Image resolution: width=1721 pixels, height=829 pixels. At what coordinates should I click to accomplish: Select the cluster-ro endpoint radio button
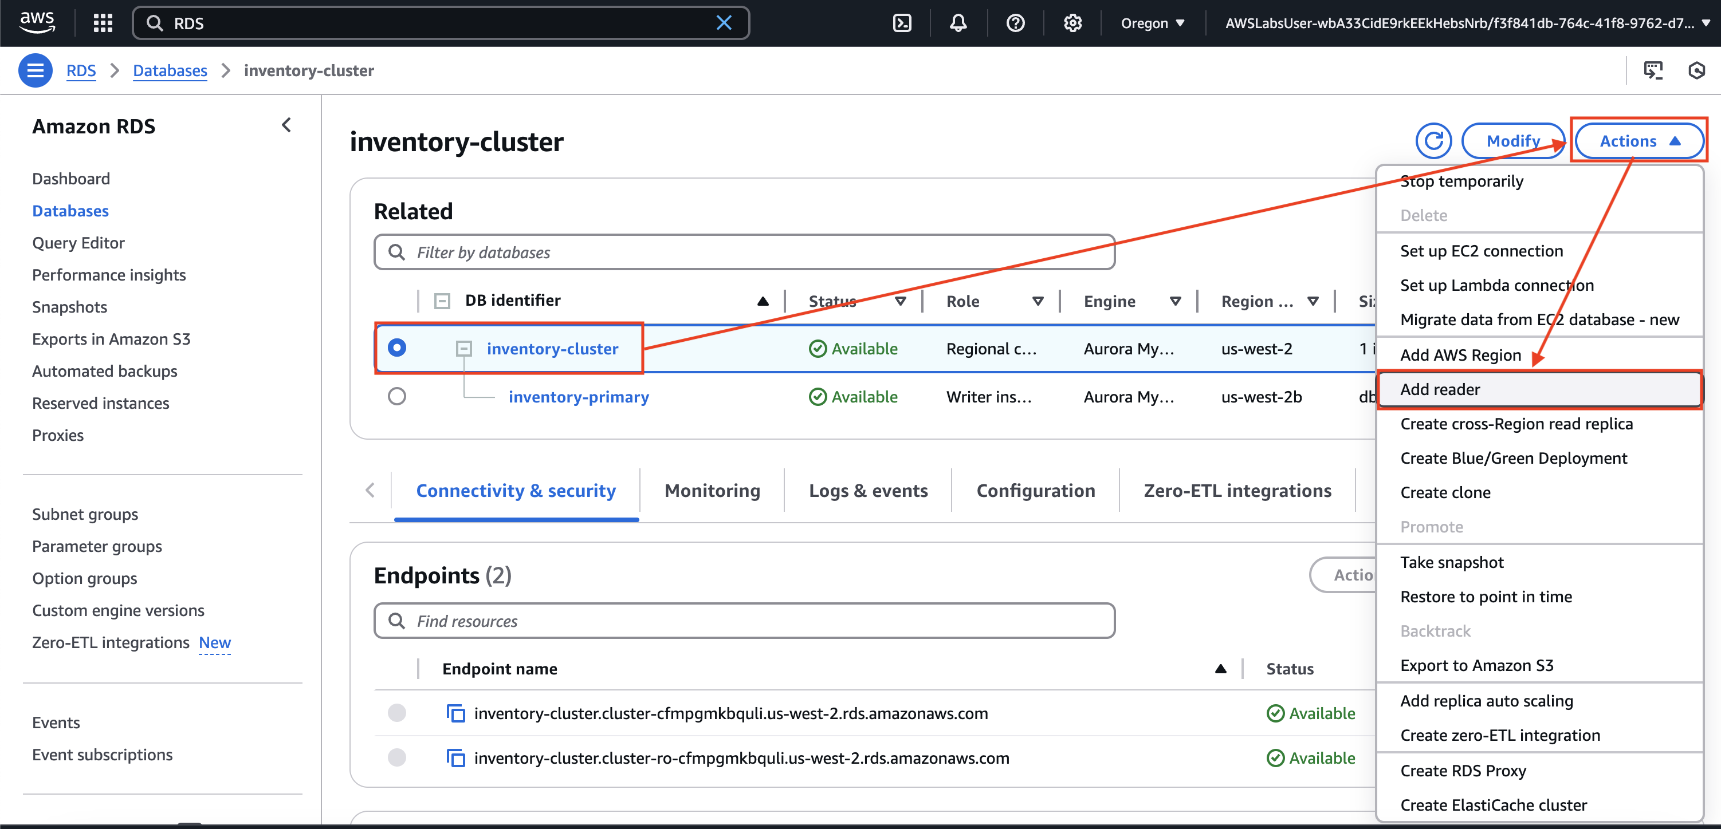point(397,758)
